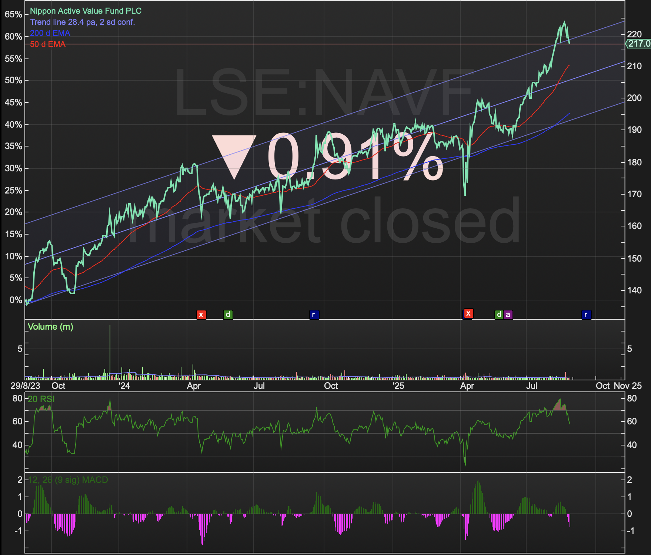Screen dimensions: 651x555
Task: Select the Volume (m) panel label
Action: [x=50, y=327]
